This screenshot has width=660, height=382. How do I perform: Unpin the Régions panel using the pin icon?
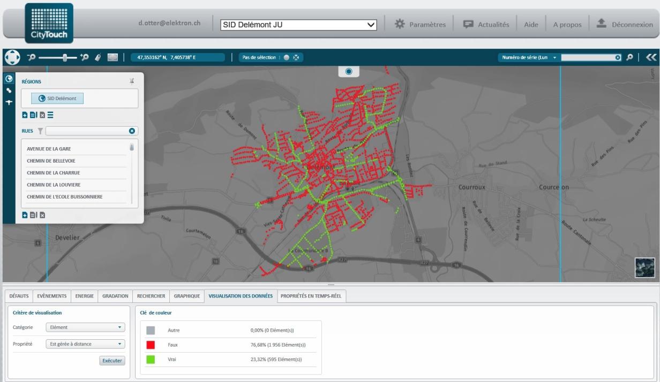pos(132,81)
